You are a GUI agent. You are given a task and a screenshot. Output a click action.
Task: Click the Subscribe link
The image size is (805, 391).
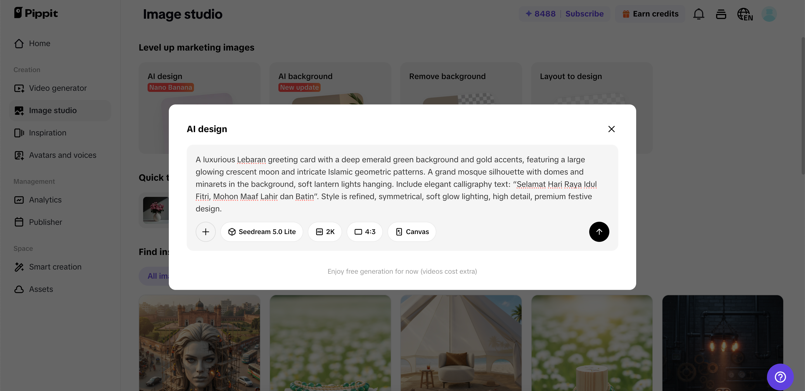click(584, 14)
